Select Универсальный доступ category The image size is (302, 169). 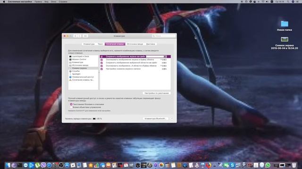click(x=83, y=77)
